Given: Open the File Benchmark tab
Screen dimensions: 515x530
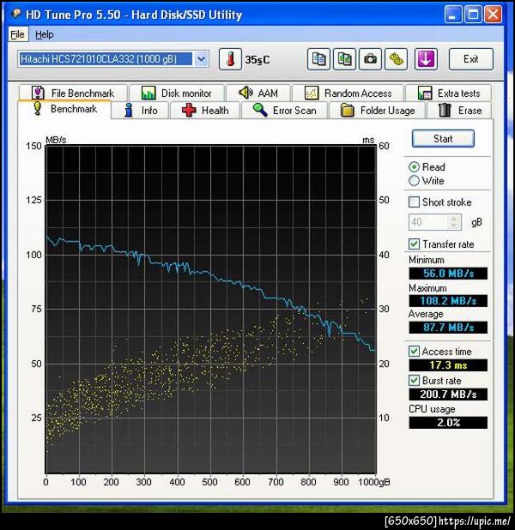Looking at the screenshot, I should [x=73, y=93].
